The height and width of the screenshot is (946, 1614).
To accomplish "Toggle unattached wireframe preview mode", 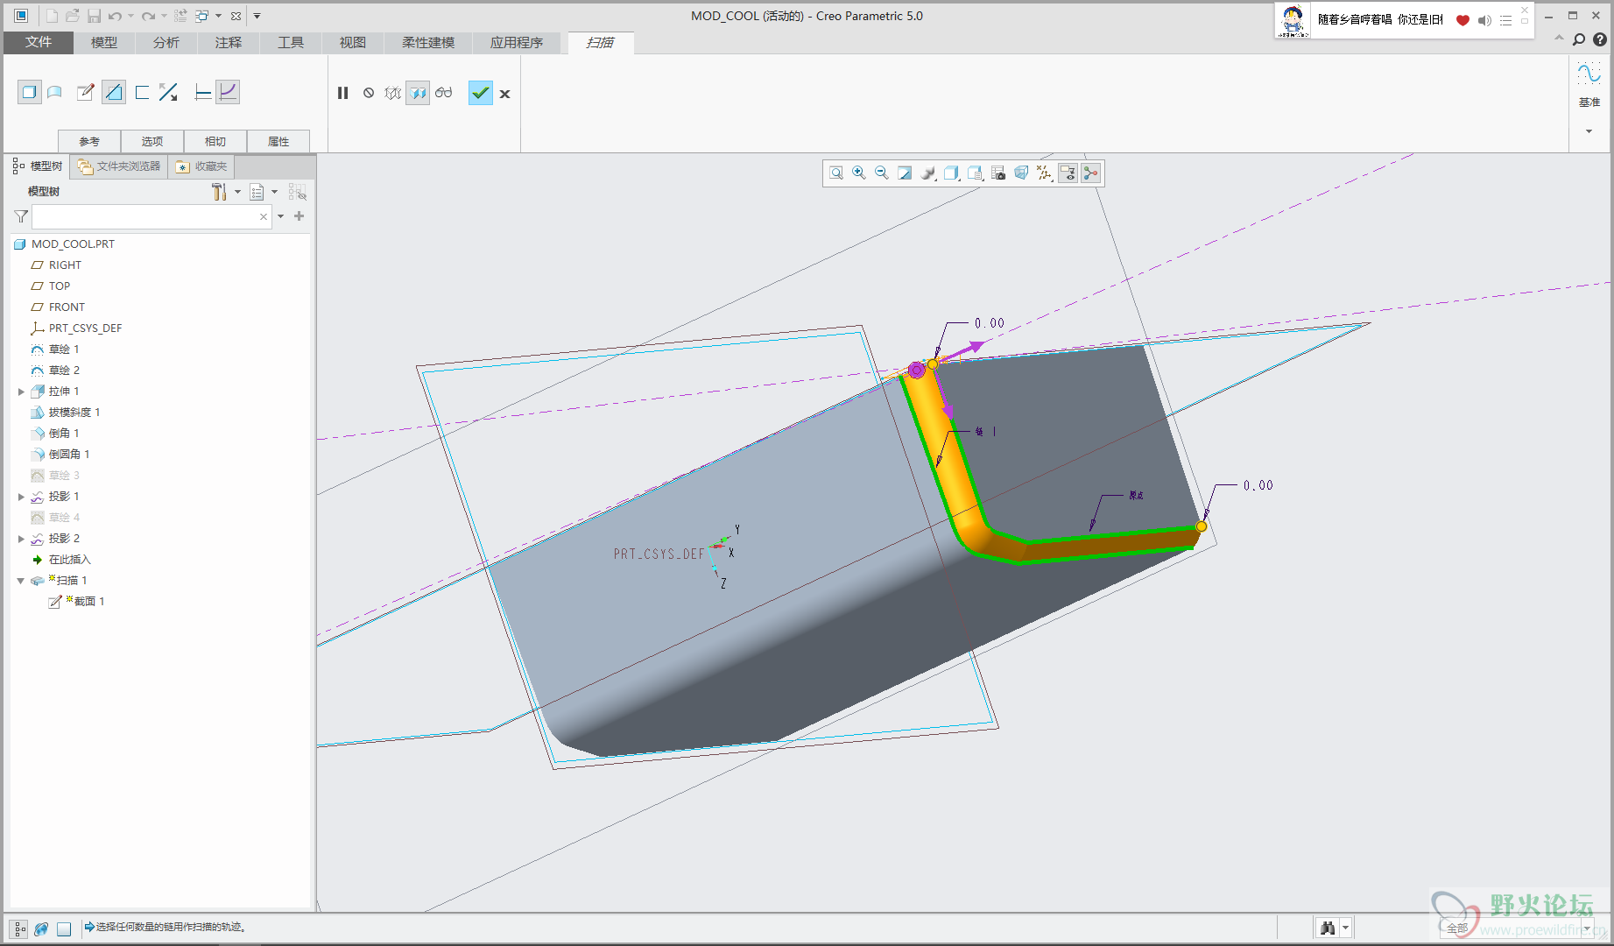I will 393,93.
